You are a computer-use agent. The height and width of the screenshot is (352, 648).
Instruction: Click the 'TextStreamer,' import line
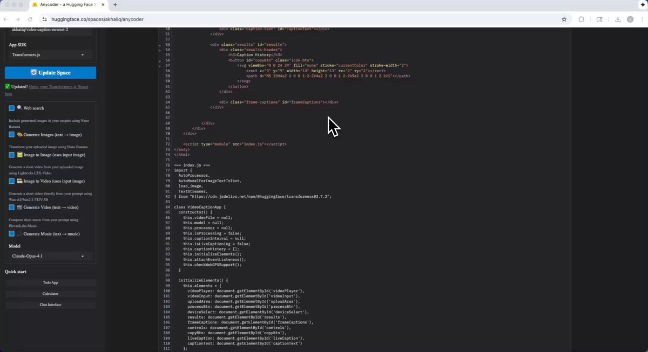pos(193,191)
